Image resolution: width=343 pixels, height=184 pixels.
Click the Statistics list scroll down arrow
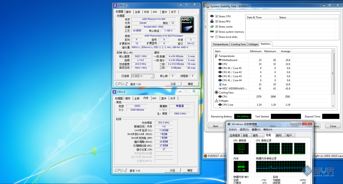333,106
